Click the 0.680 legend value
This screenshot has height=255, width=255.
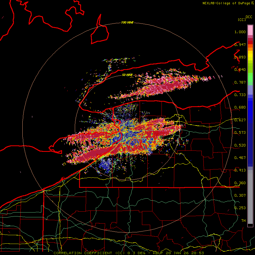[x=240, y=107]
